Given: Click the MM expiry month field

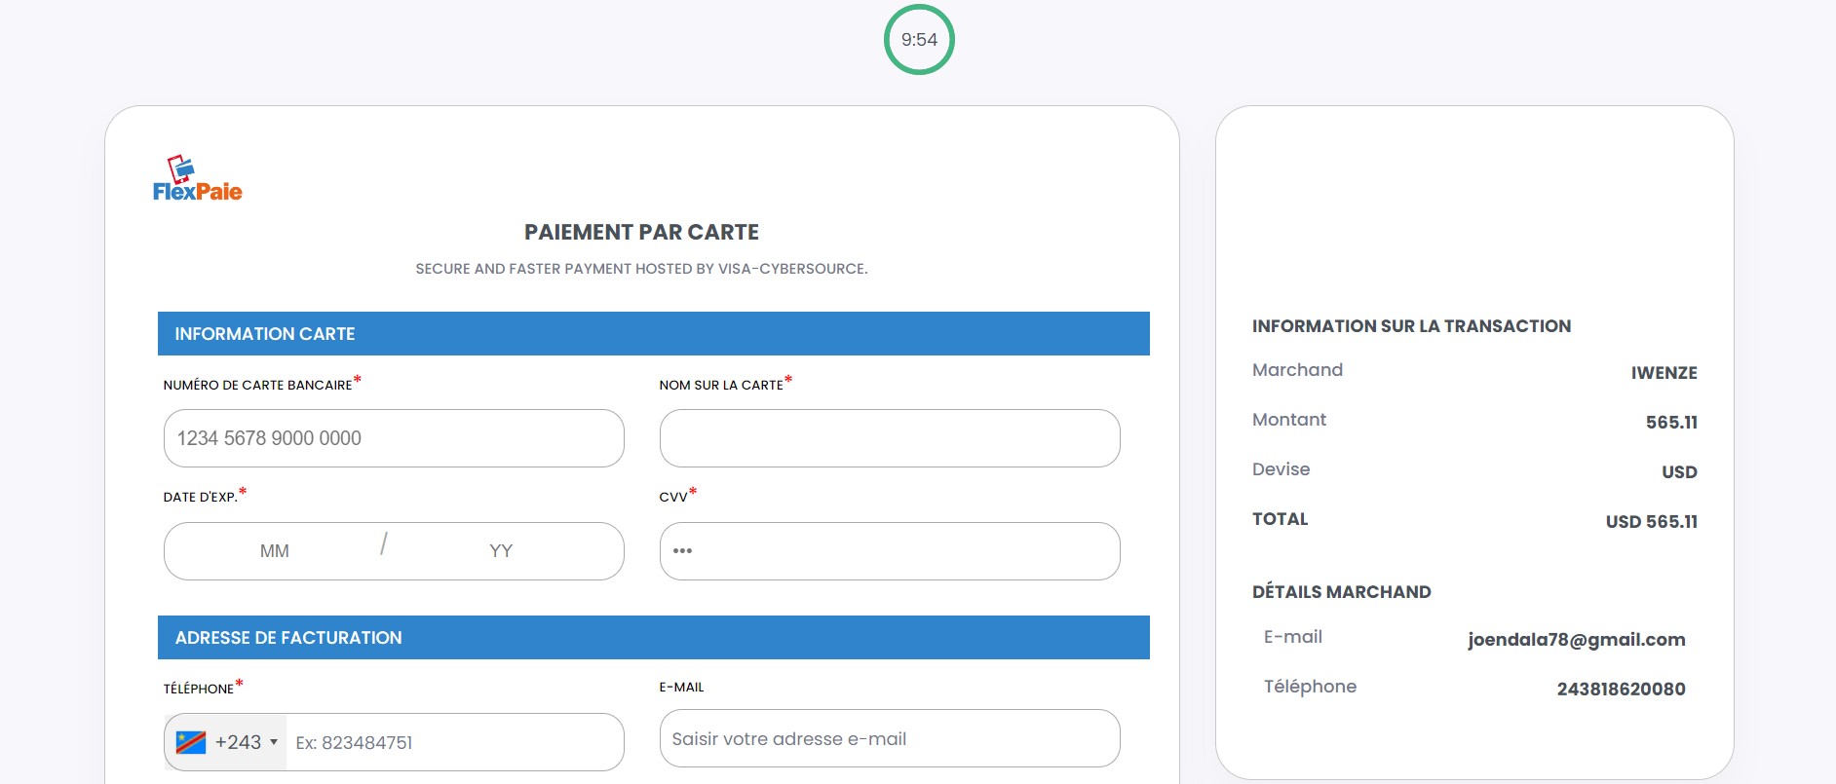Looking at the screenshot, I should point(274,551).
